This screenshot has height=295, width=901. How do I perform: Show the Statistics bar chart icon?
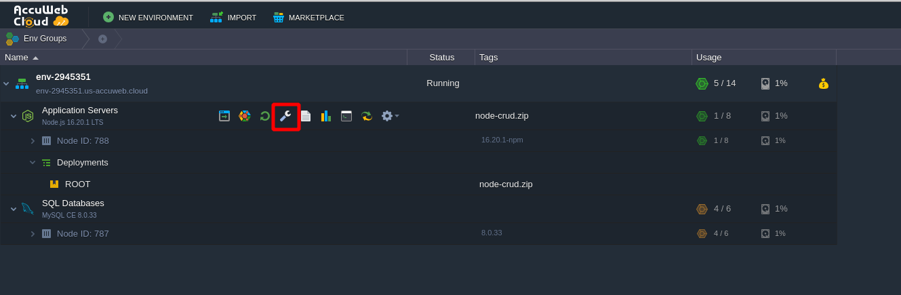pyautogui.click(x=326, y=116)
